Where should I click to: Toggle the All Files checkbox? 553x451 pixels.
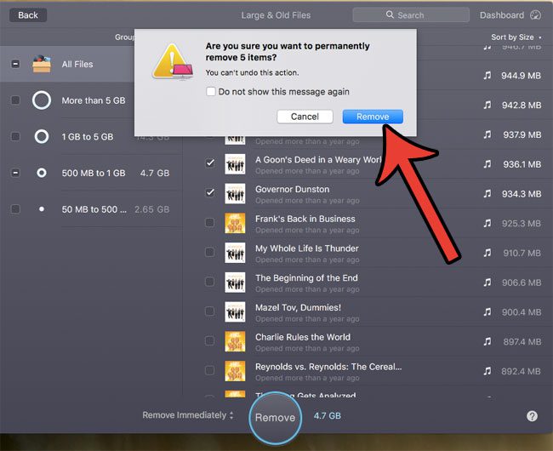[x=15, y=64]
